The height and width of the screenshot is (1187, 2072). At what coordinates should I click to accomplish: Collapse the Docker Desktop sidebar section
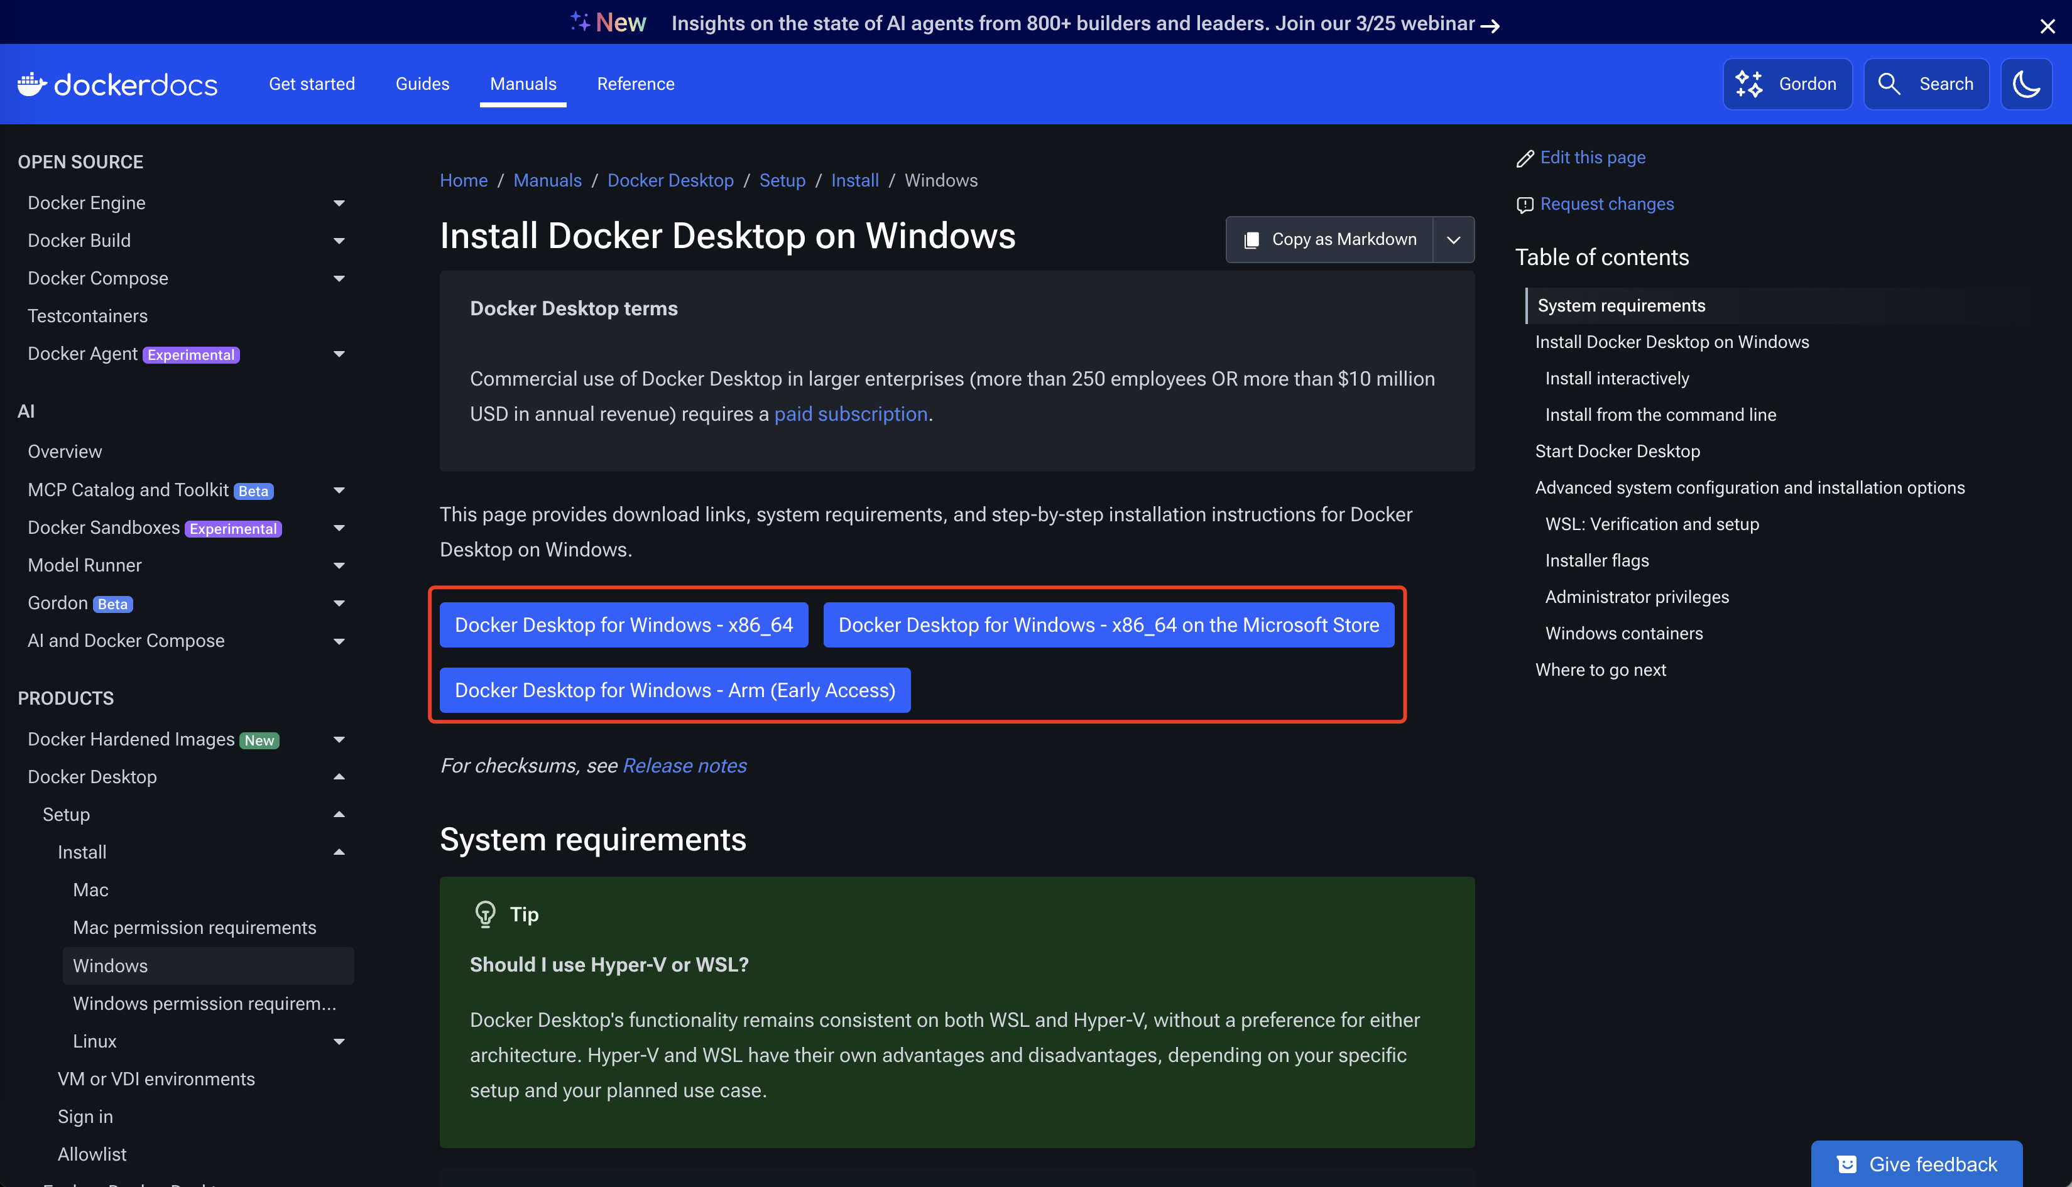[339, 777]
